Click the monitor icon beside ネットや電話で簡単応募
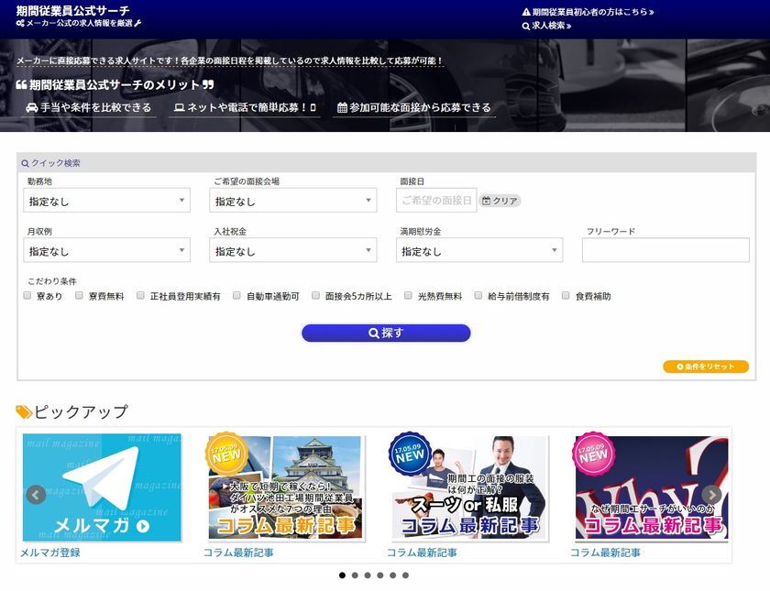This screenshot has height=591, width=770. (x=179, y=107)
